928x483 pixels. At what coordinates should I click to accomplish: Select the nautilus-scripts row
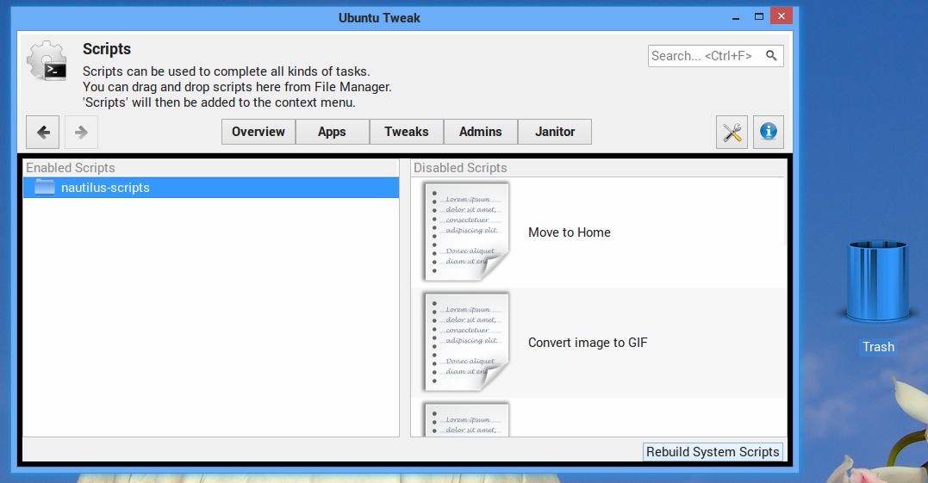click(211, 188)
